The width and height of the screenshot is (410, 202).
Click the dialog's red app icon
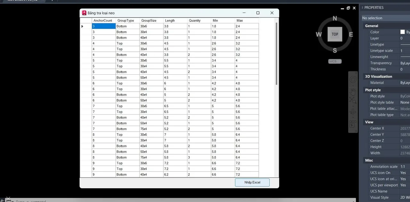click(x=84, y=13)
